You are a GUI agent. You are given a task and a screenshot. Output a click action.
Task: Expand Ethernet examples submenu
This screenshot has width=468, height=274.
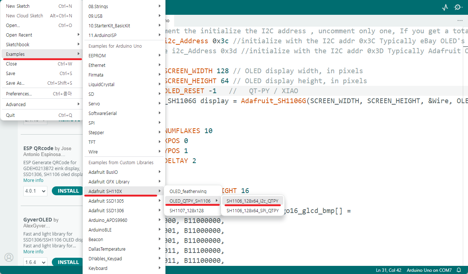click(124, 65)
